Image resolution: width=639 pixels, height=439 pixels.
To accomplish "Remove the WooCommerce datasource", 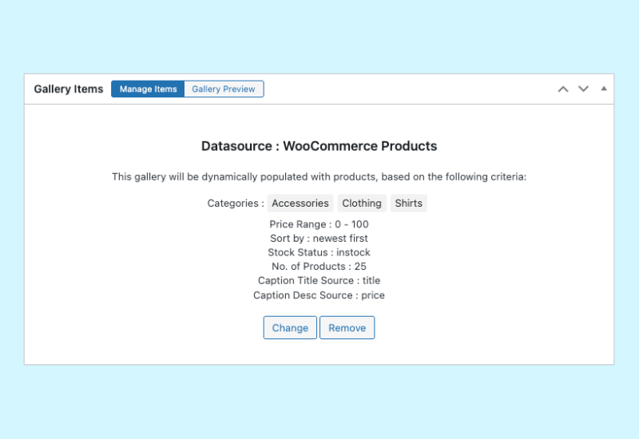I will (x=347, y=328).
